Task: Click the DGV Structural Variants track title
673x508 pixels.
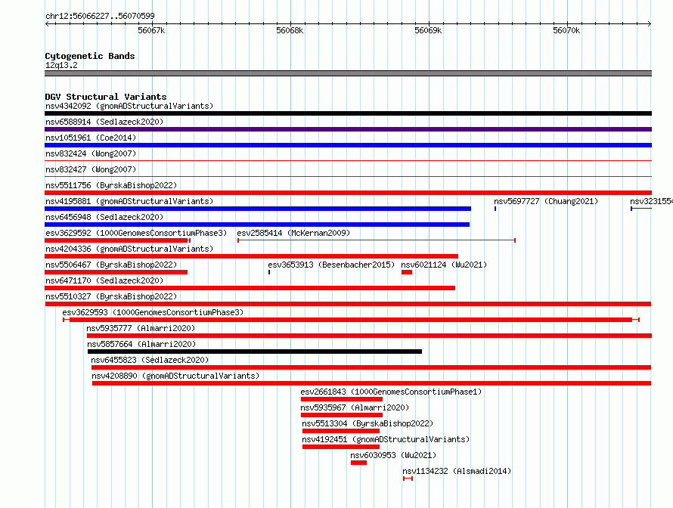Action: point(106,97)
